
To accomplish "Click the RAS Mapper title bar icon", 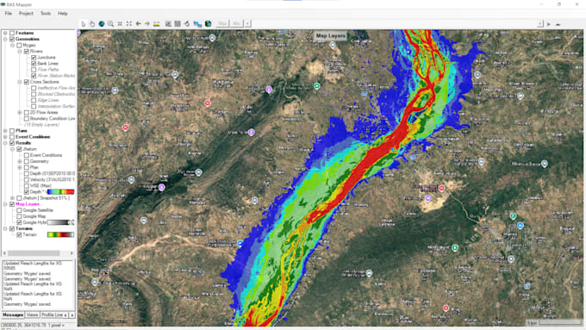I will pyautogui.click(x=3, y=4).
